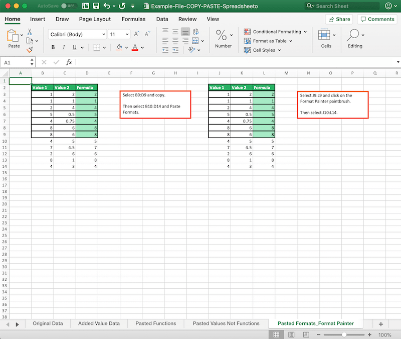Switch to Pasted Functions sheet

pos(156,323)
